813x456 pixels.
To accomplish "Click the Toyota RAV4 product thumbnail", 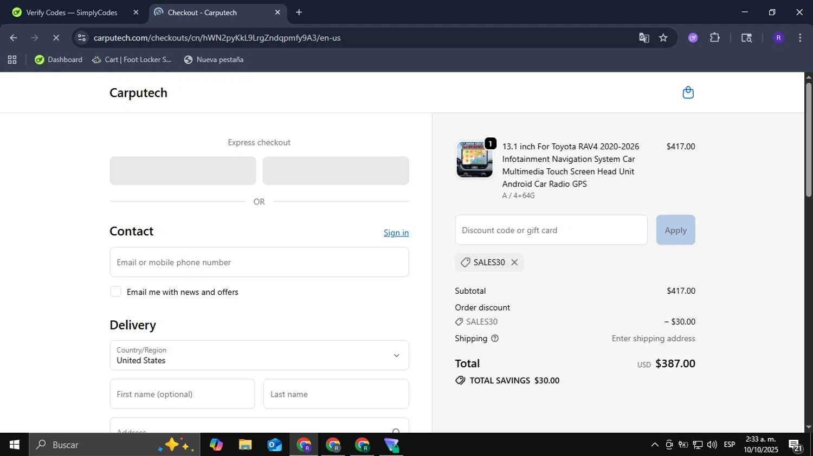I will (x=474, y=160).
